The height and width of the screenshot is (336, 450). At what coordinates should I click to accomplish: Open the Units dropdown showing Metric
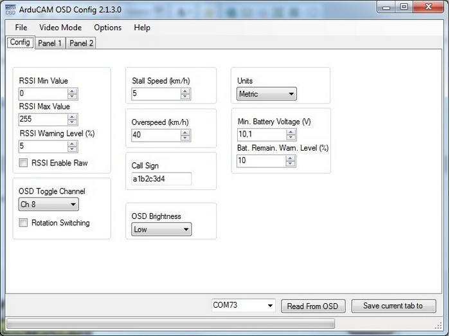pos(267,94)
